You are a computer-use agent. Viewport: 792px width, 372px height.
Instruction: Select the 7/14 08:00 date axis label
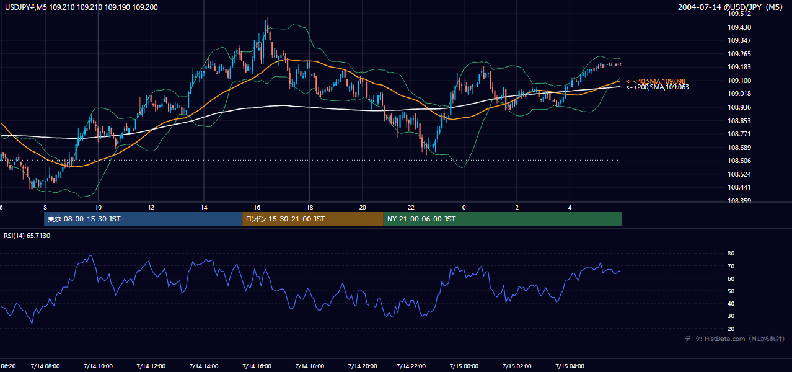[46, 366]
